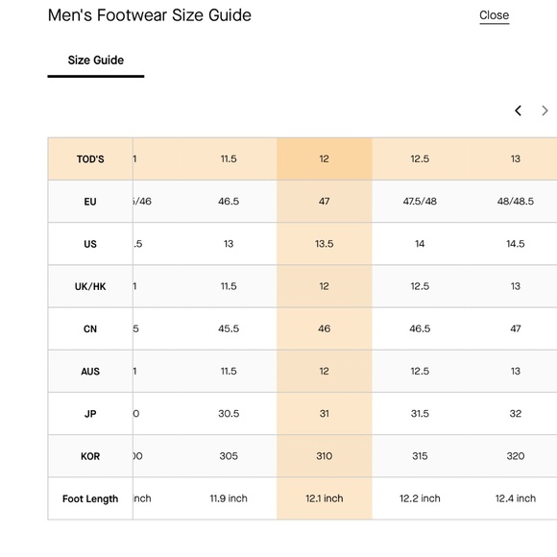
Task: Click the US 14.5 cell
Action: [x=516, y=244]
